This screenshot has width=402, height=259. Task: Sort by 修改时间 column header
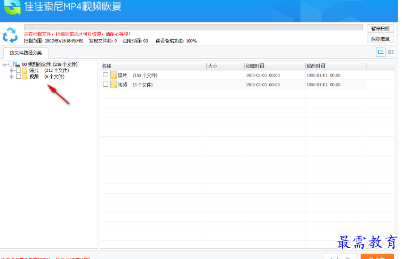pyautogui.click(x=336, y=66)
